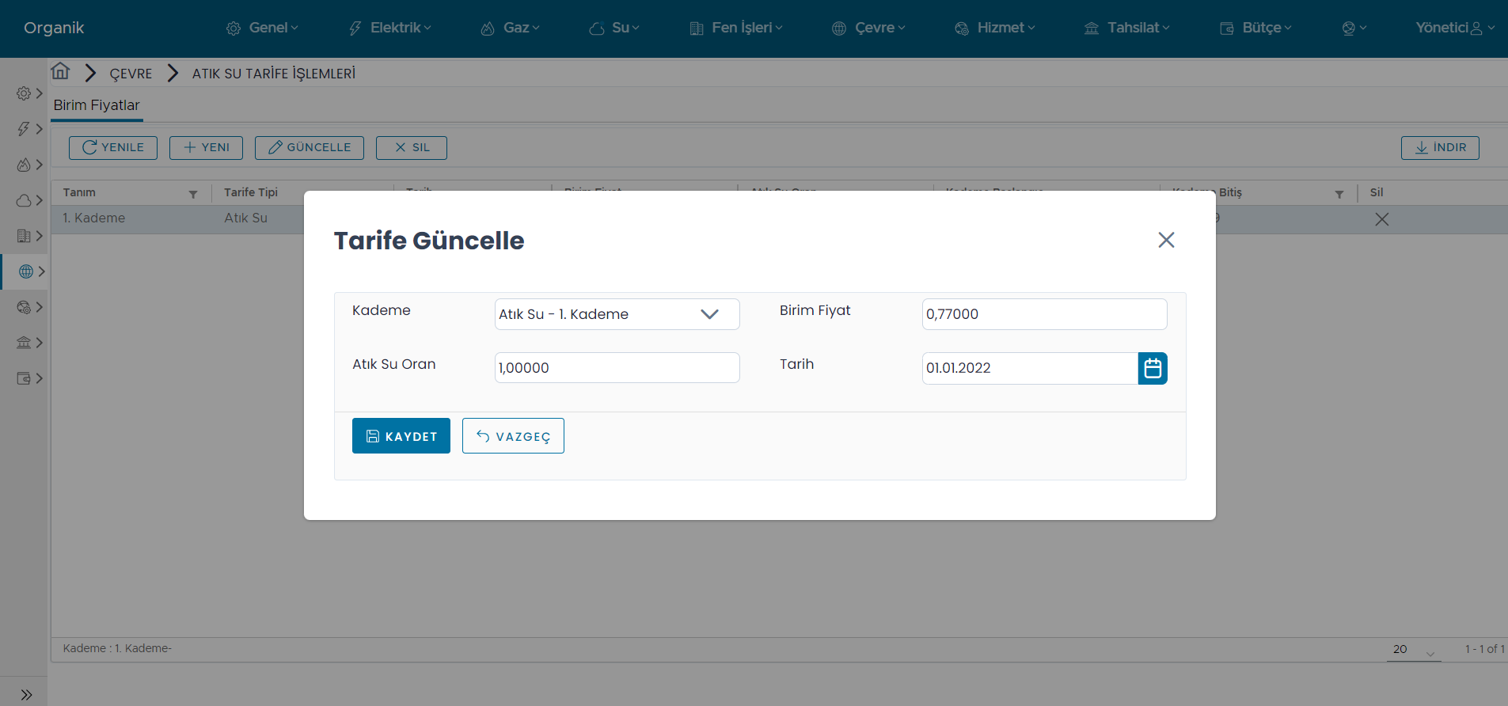Open the electricity section in sidebar

coord(25,129)
